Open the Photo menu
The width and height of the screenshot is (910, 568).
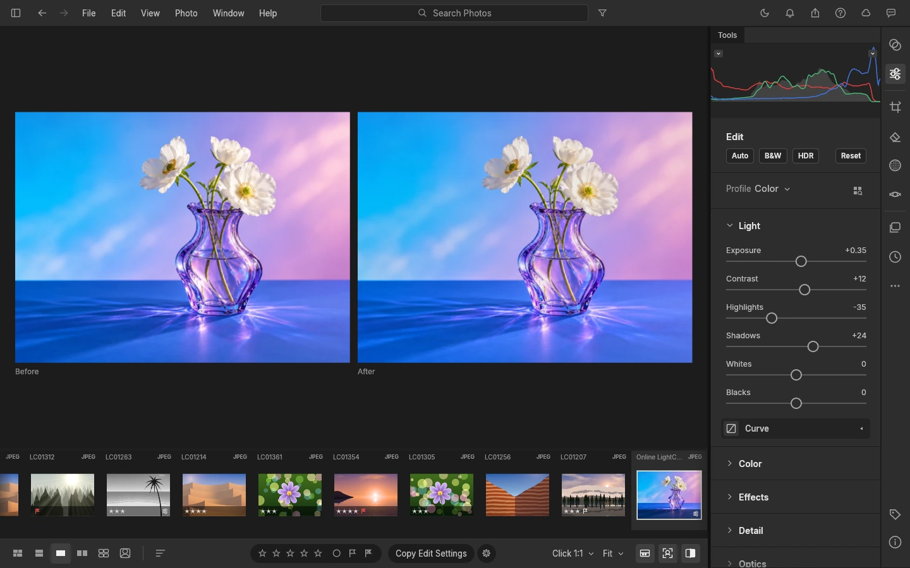(x=186, y=13)
